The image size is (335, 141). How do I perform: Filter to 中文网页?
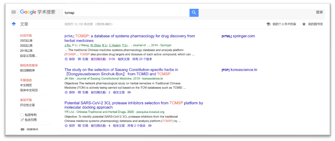[x=26, y=85]
